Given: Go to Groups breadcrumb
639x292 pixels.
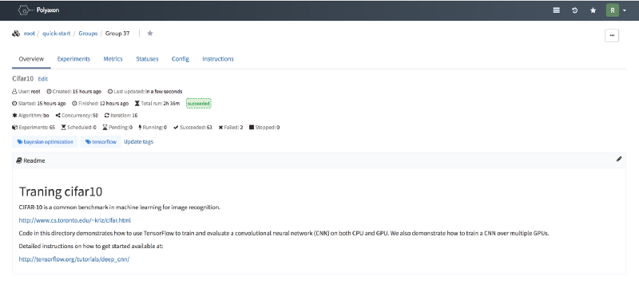Looking at the screenshot, I should 88,34.
